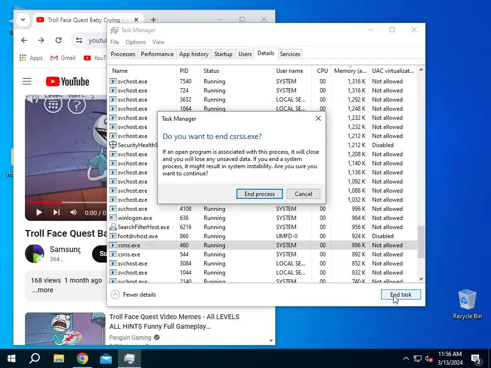Play the YouTube video
Screen dimensions: 491x368
tap(39, 212)
